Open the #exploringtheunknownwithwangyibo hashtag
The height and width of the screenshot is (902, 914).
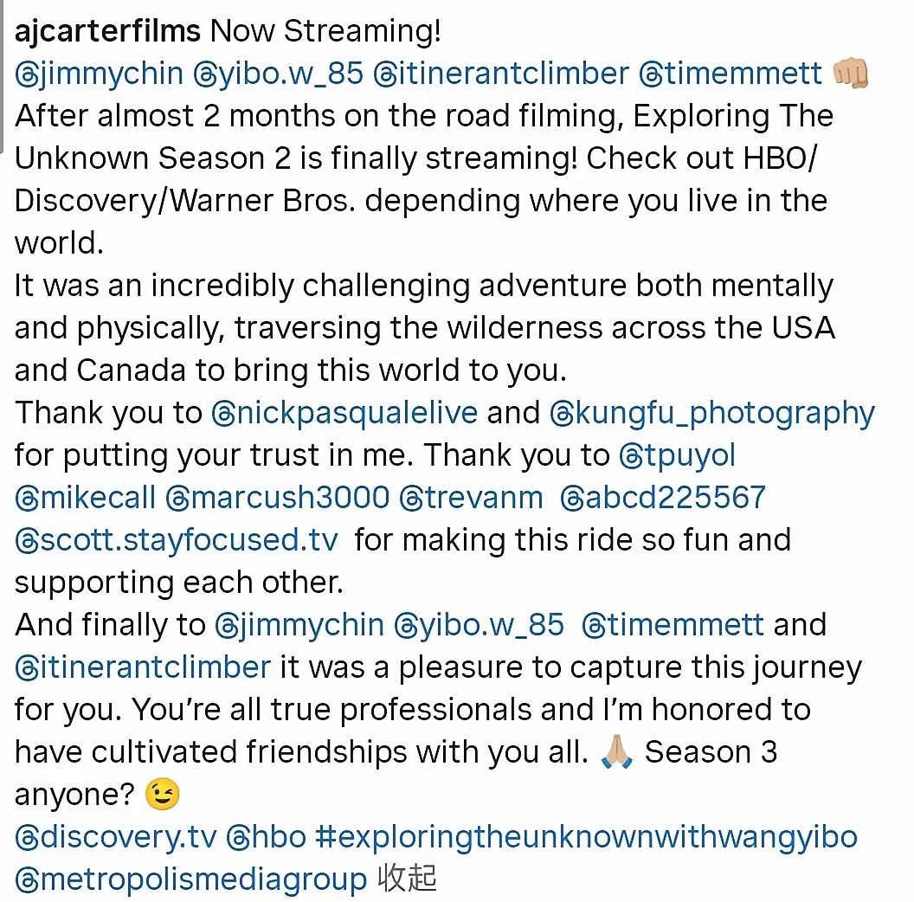(585, 837)
